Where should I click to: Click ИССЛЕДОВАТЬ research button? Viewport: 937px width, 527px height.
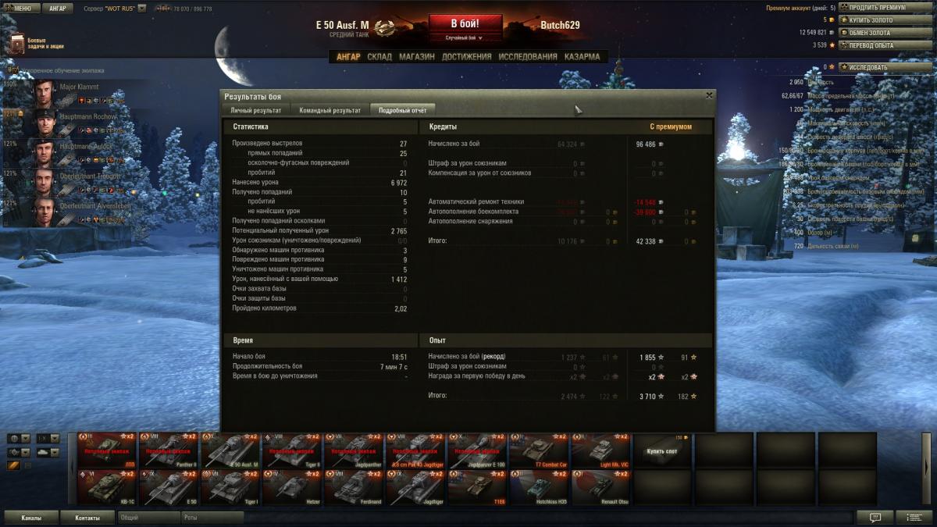pyautogui.click(x=885, y=67)
